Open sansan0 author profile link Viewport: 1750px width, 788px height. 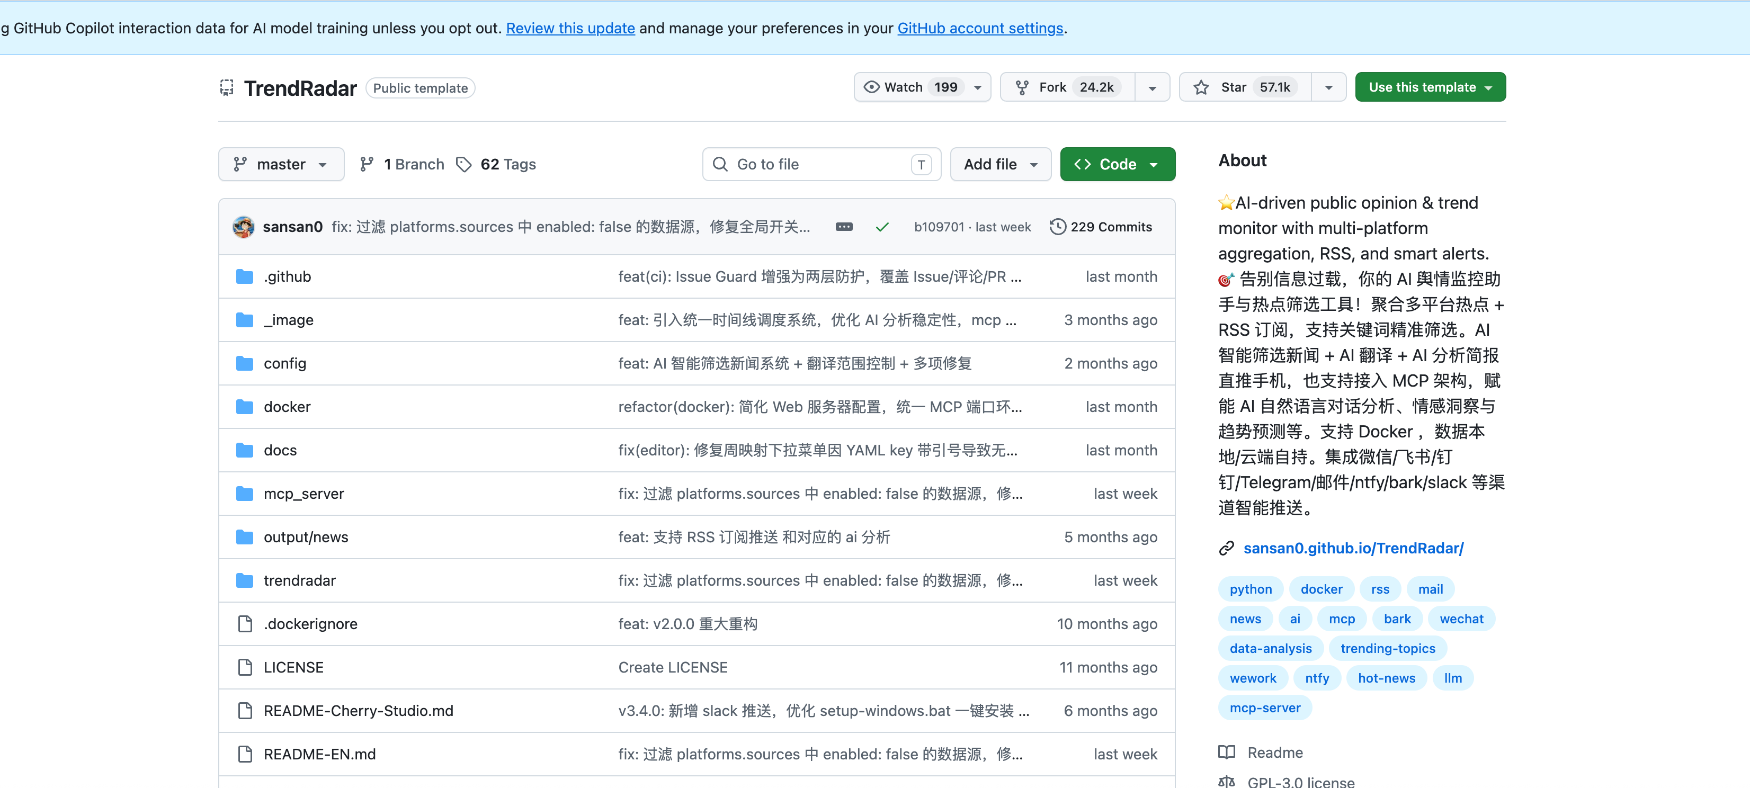(x=293, y=227)
